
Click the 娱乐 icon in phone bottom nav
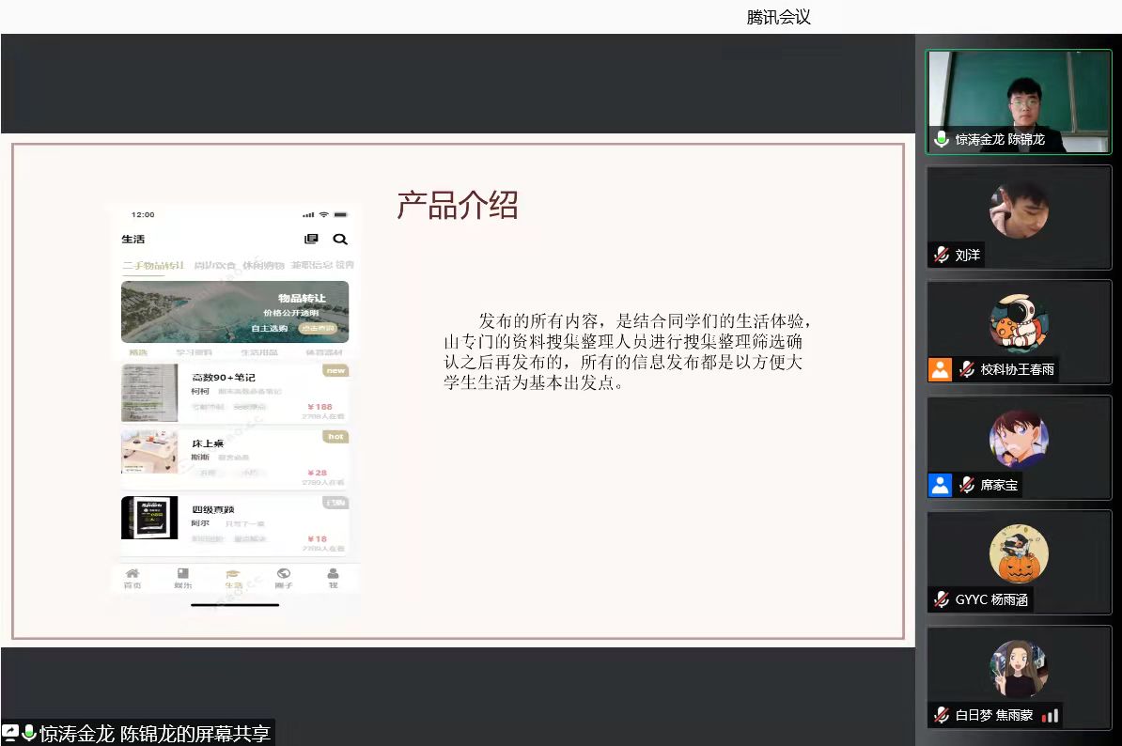(x=182, y=574)
